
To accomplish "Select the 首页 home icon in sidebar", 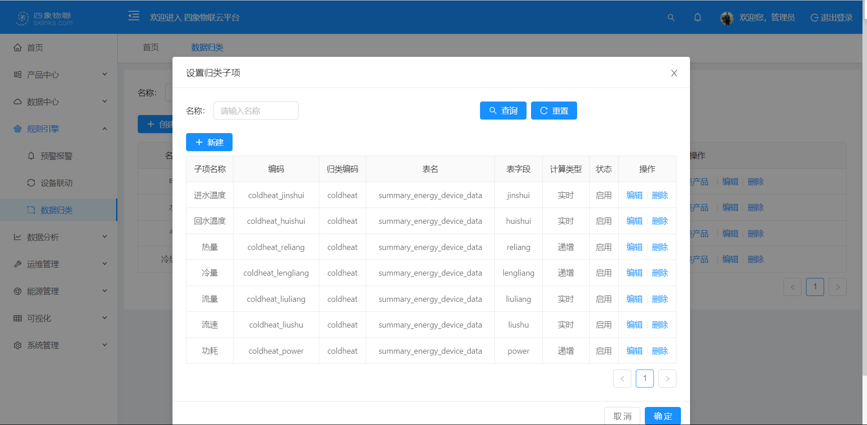I will [x=18, y=47].
